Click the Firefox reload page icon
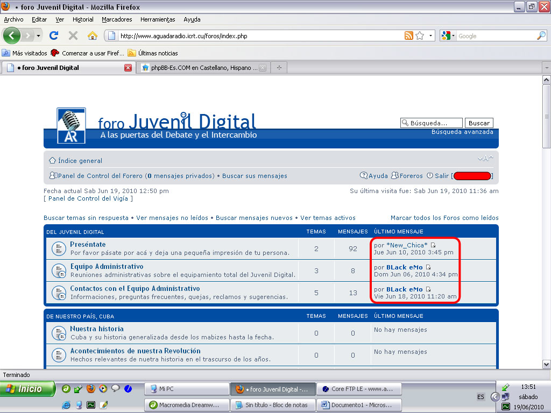The height and width of the screenshot is (413, 551). (x=53, y=36)
